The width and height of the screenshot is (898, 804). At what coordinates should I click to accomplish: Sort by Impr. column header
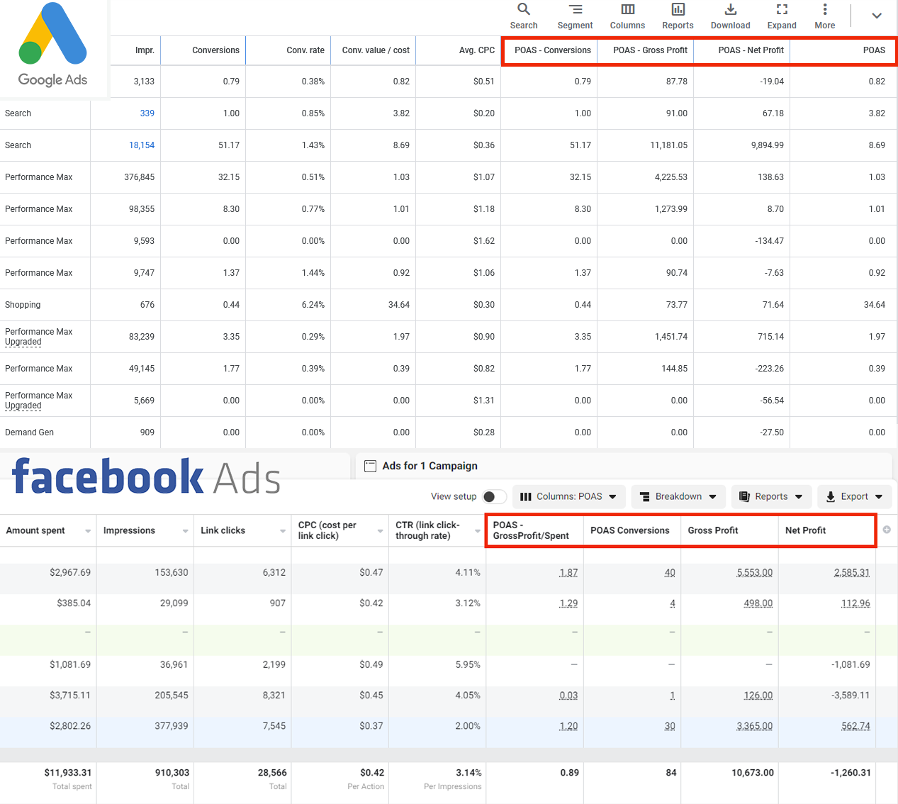click(x=145, y=50)
